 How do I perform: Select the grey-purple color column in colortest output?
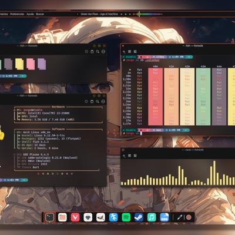coord(219,96)
